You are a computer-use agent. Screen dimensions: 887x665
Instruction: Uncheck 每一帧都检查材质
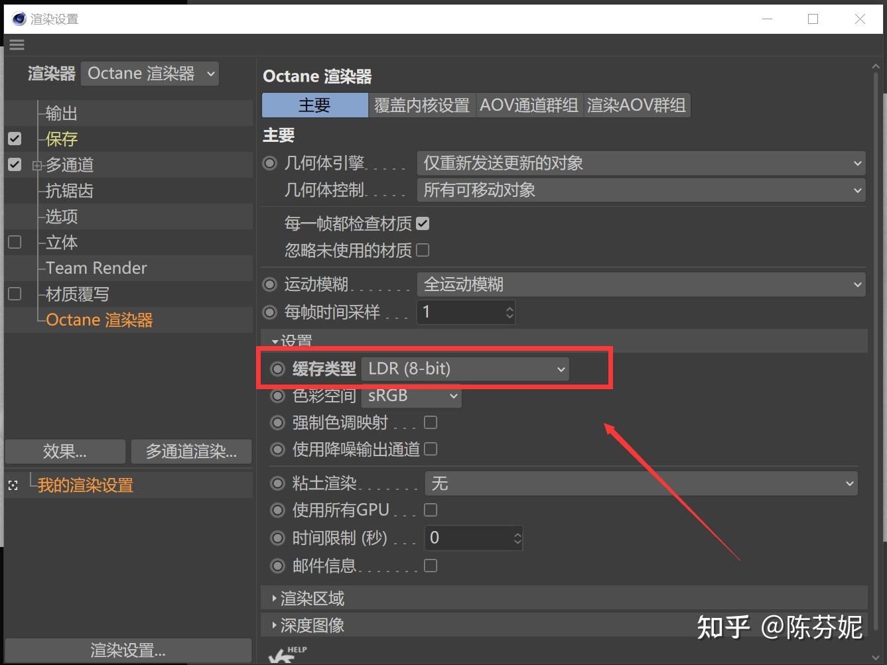tap(423, 223)
